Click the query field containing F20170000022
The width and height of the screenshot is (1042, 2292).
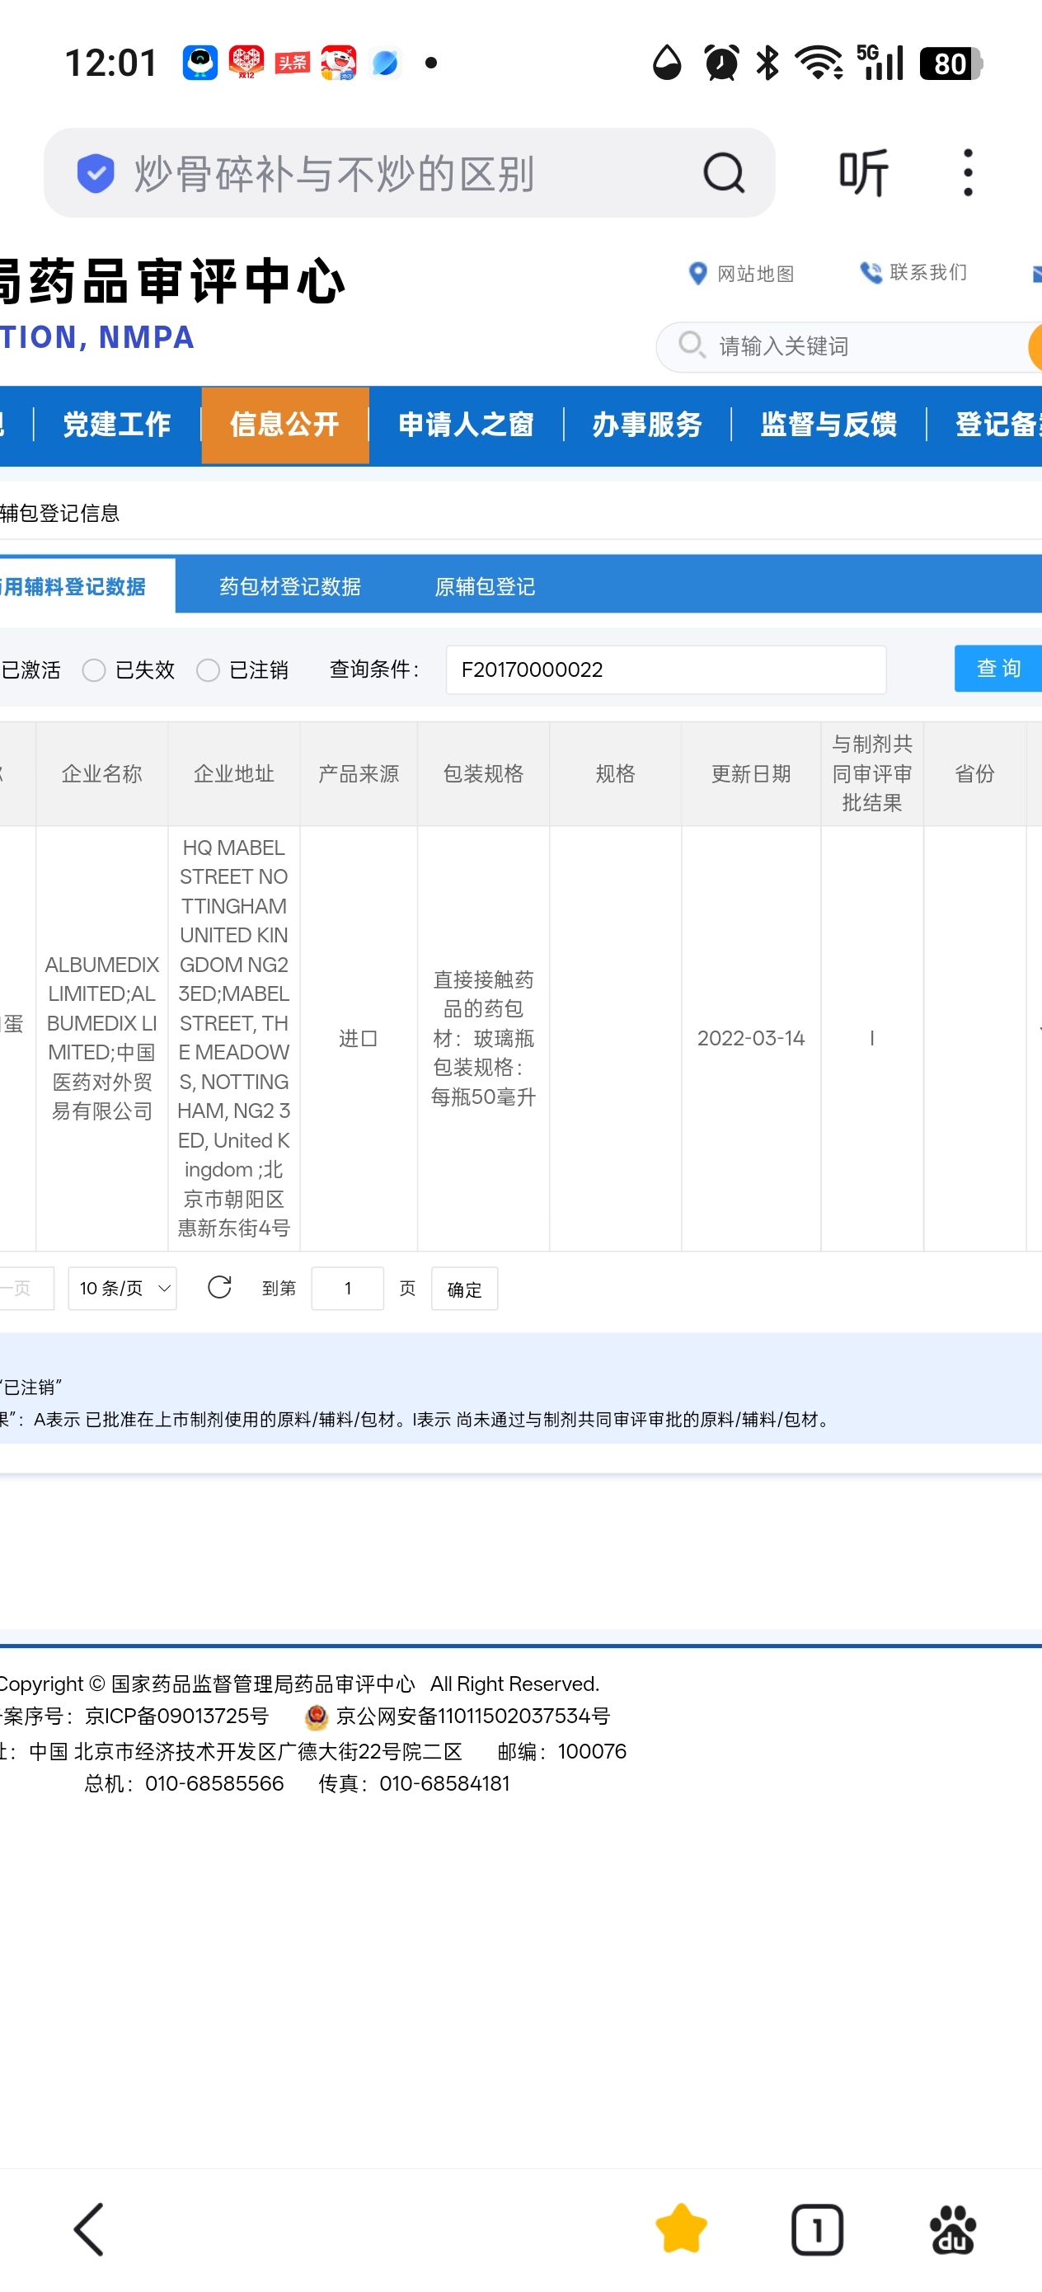(665, 669)
